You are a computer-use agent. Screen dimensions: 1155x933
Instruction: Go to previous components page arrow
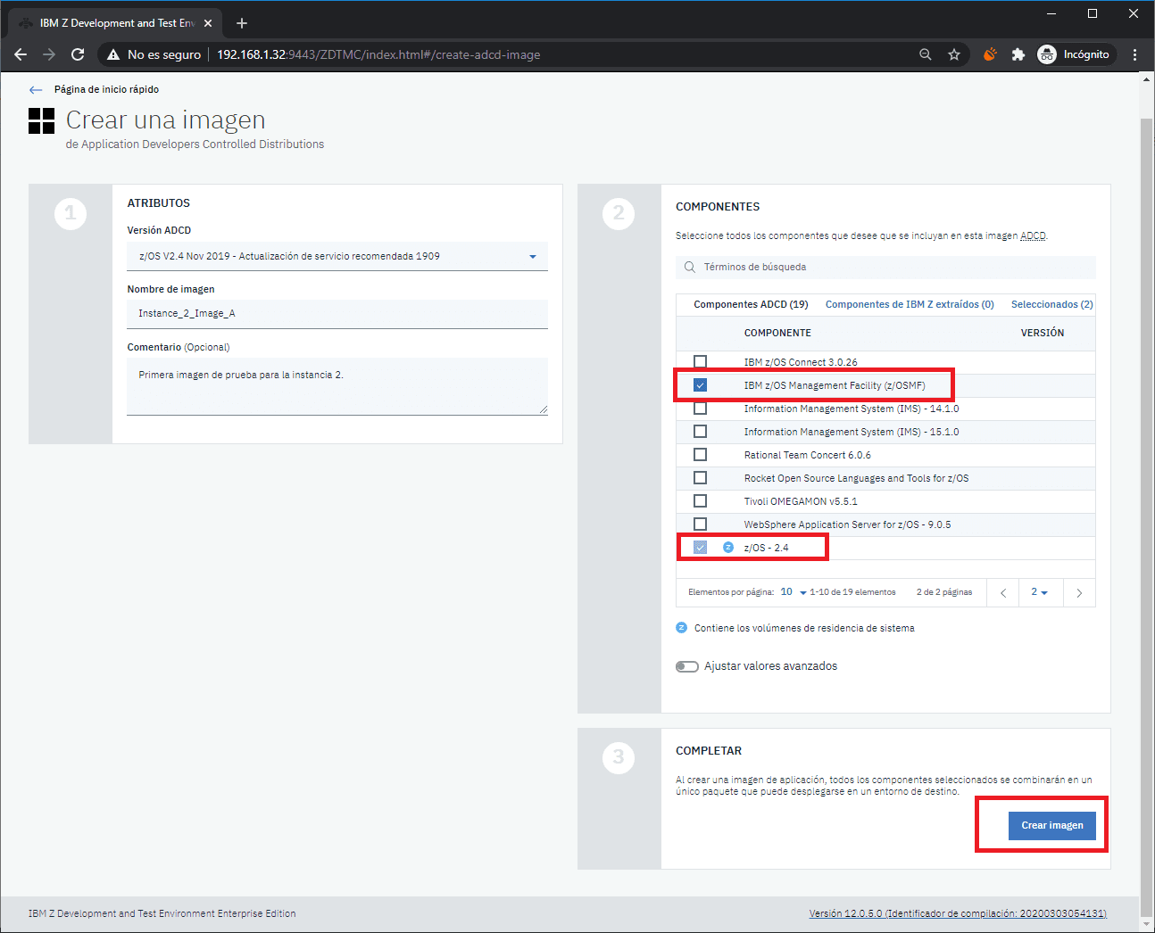click(x=1003, y=593)
